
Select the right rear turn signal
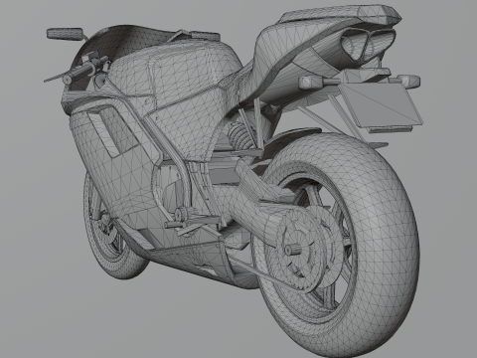(x=409, y=82)
